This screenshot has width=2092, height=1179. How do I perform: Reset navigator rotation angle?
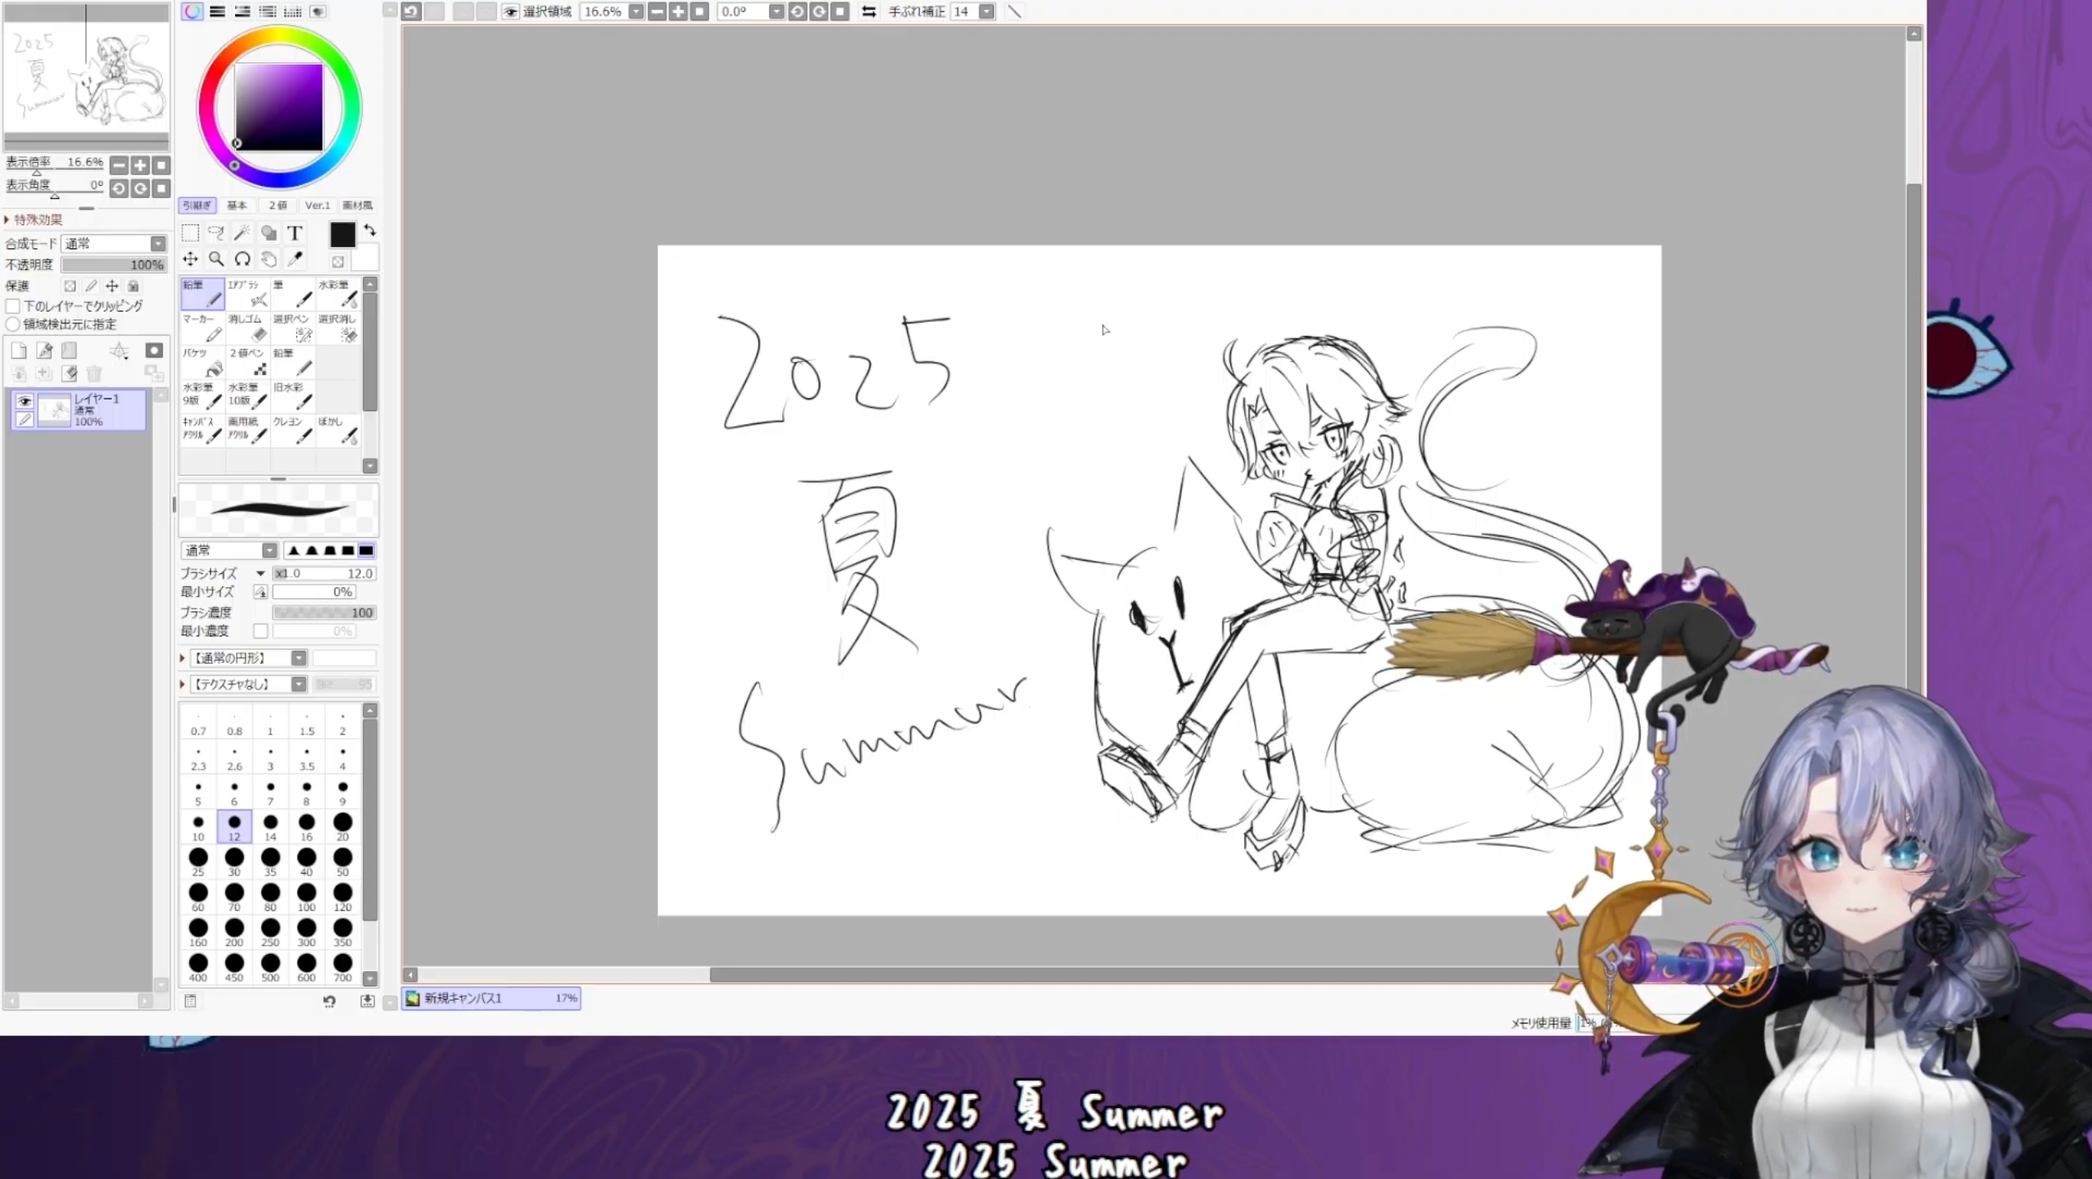pyautogui.click(x=161, y=189)
